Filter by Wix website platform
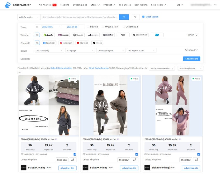 pyautogui.click(x=123, y=35)
